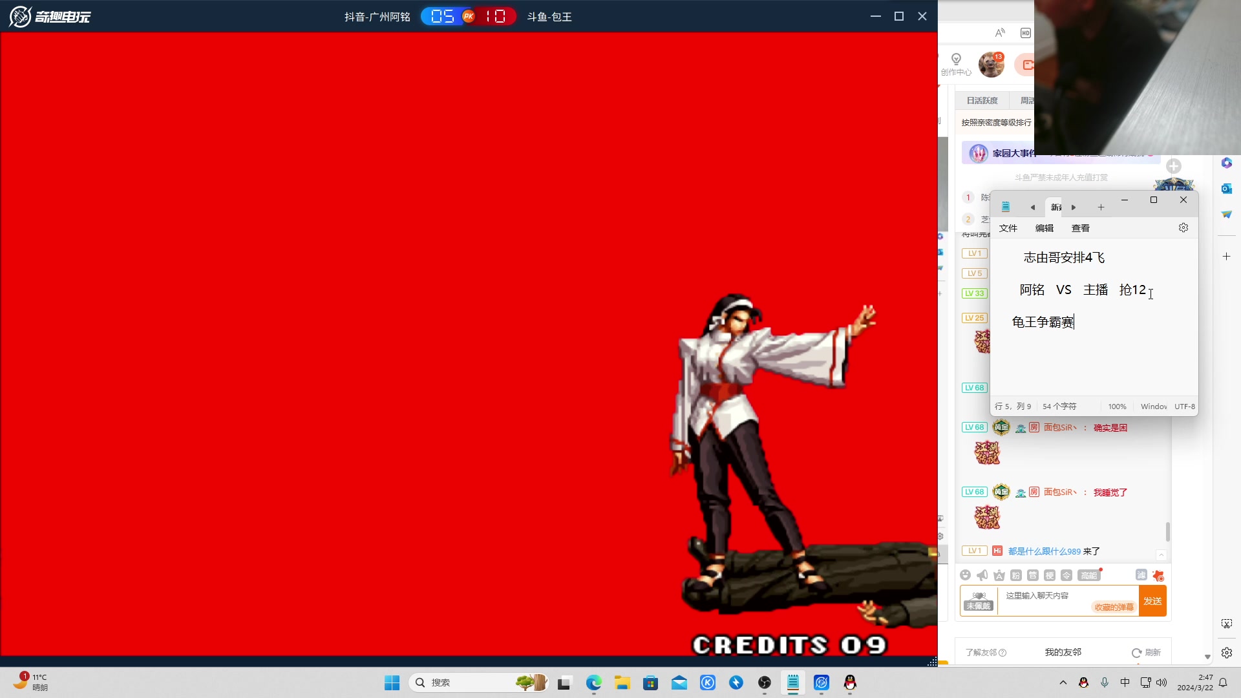1241x698 pixels.
Task: Click the UTF-8 encoding in Notepad status bar
Action: (x=1185, y=407)
